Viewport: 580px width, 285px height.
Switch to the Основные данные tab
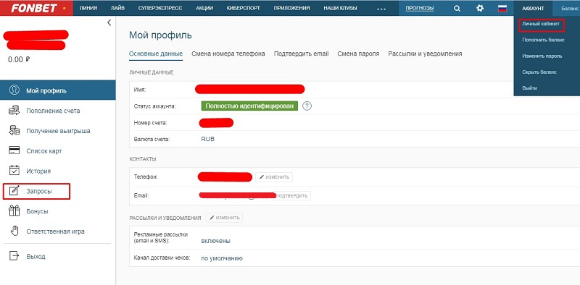point(156,54)
